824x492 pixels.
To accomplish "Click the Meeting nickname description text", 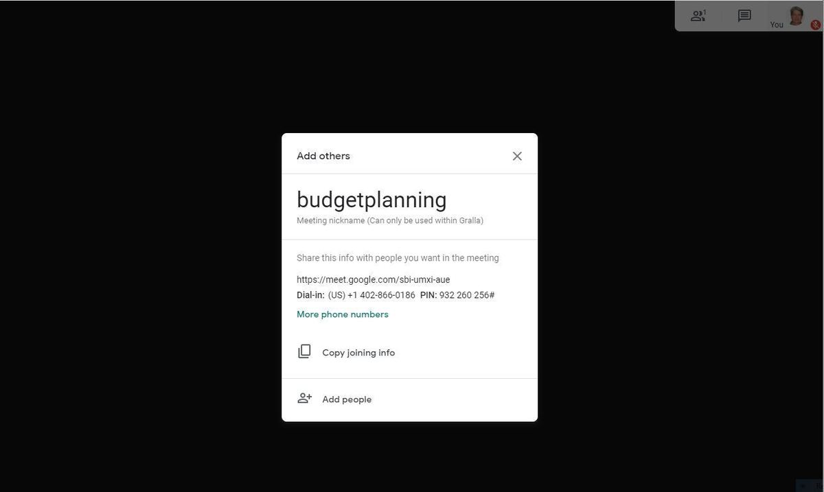I will tap(390, 220).
